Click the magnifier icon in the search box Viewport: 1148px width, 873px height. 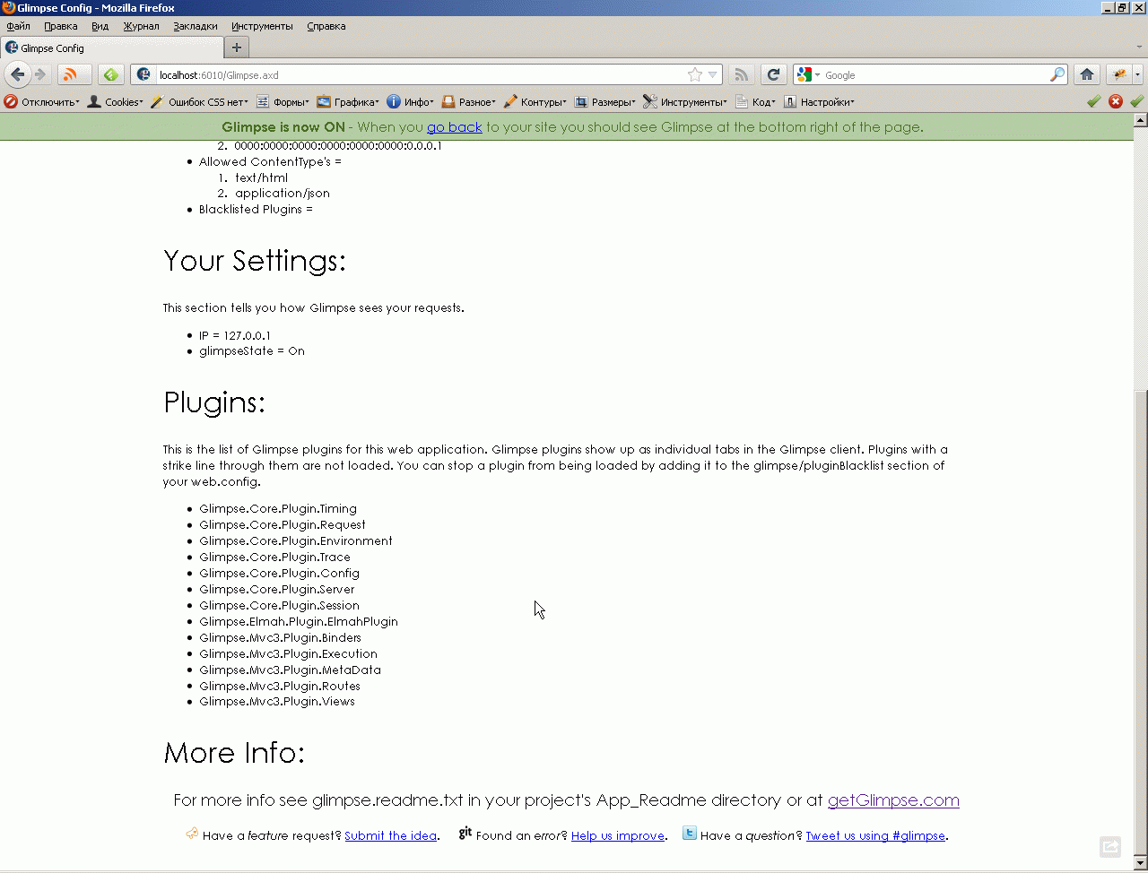pos(1057,74)
